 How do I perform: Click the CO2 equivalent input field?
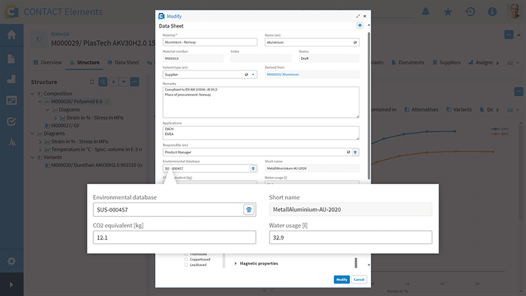(174, 237)
